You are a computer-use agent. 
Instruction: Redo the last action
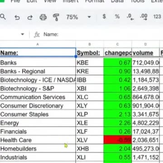click(30, 17)
